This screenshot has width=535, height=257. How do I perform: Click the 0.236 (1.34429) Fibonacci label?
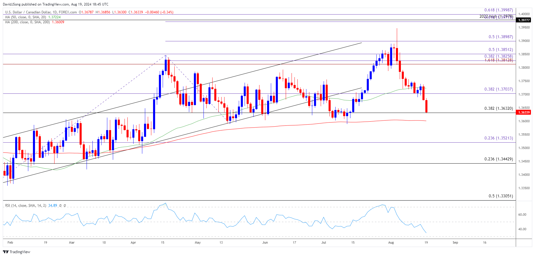[499, 159]
